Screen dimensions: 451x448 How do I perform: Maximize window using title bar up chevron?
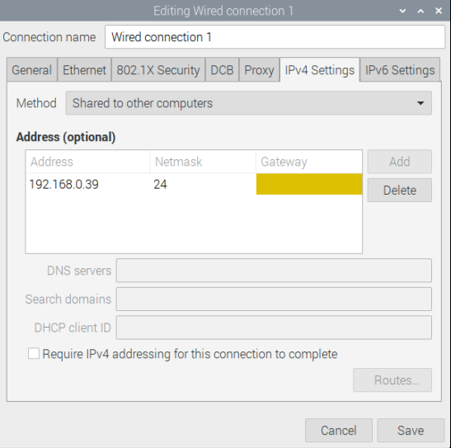pyautogui.click(x=420, y=11)
